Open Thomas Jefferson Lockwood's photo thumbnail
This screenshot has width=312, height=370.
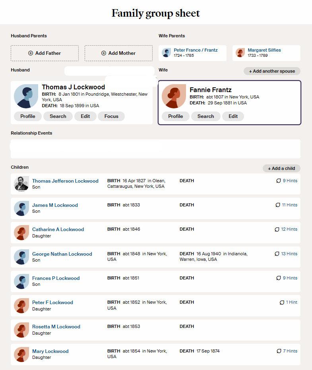21,184
